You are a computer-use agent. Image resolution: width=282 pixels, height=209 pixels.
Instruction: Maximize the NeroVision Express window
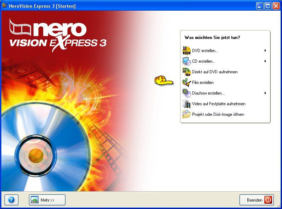(268, 6)
